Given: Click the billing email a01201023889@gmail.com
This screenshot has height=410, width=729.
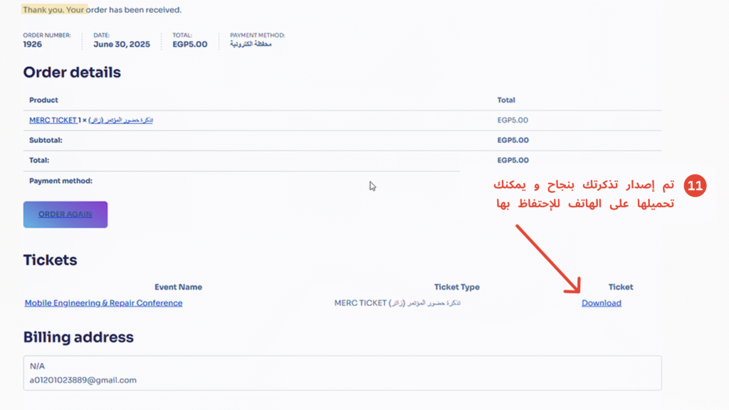Looking at the screenshot, I should tap(83, 380).
